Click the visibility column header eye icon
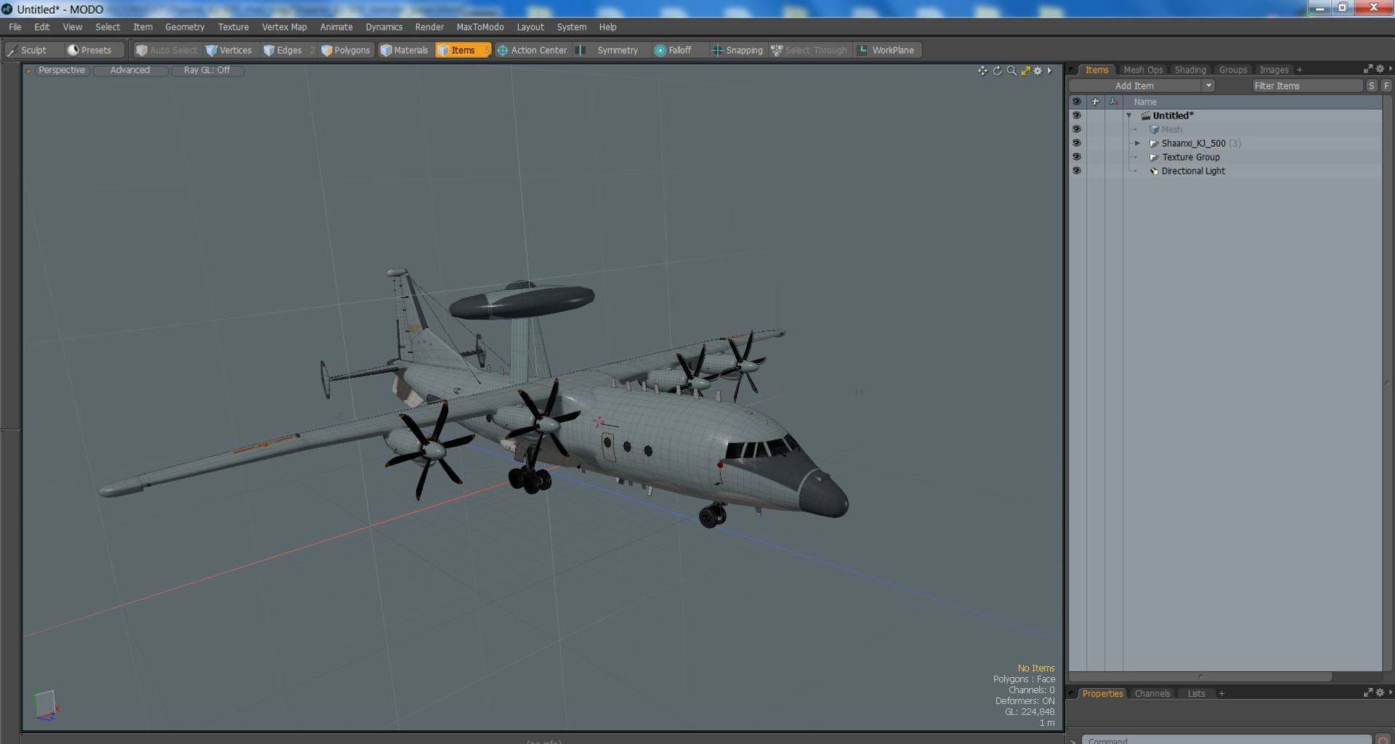The width and height of the screenshot is (1395, 744). (1077, 102)
